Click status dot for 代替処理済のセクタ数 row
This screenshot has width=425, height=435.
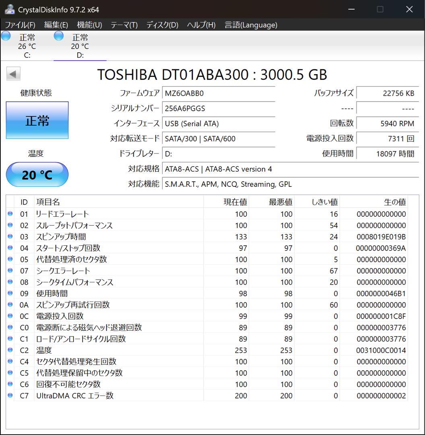point(10,259)
